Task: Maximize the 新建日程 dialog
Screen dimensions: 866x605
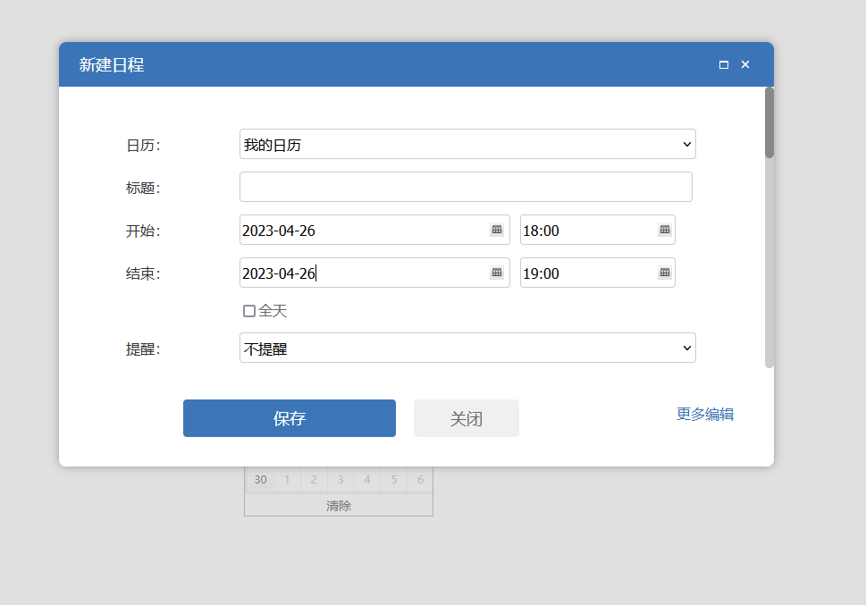Action: pyautogui.click(x=724, y=64)
